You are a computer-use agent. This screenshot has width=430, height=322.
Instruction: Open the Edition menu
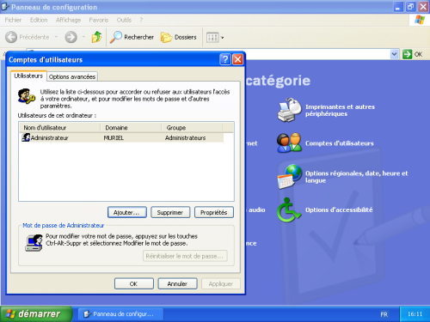pos(39,20)
